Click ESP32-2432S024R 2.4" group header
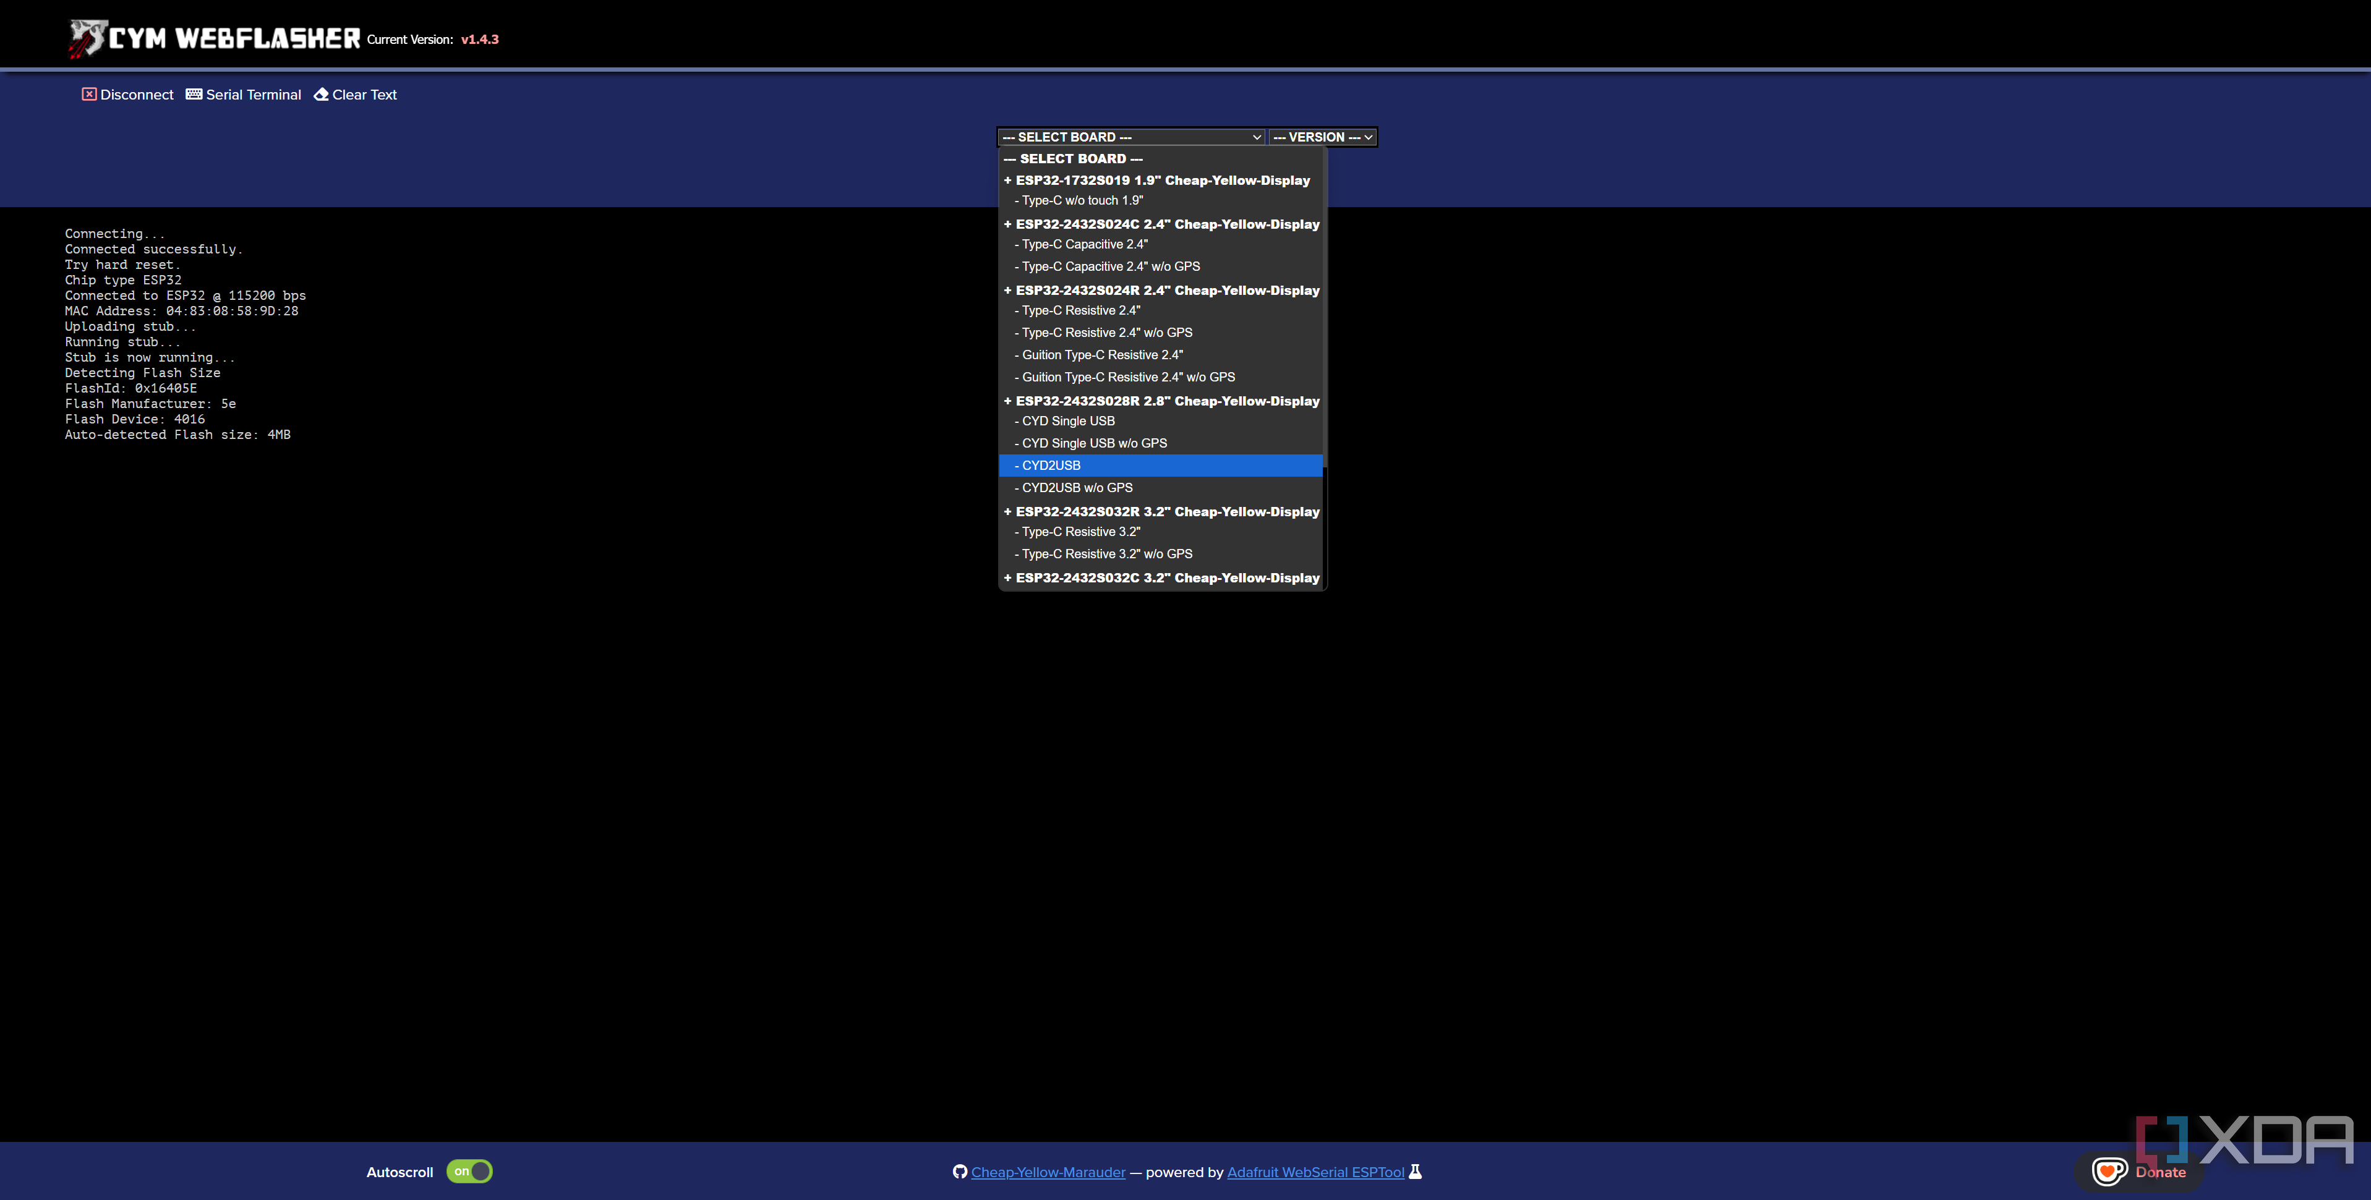 click(x=1161, y=291)
